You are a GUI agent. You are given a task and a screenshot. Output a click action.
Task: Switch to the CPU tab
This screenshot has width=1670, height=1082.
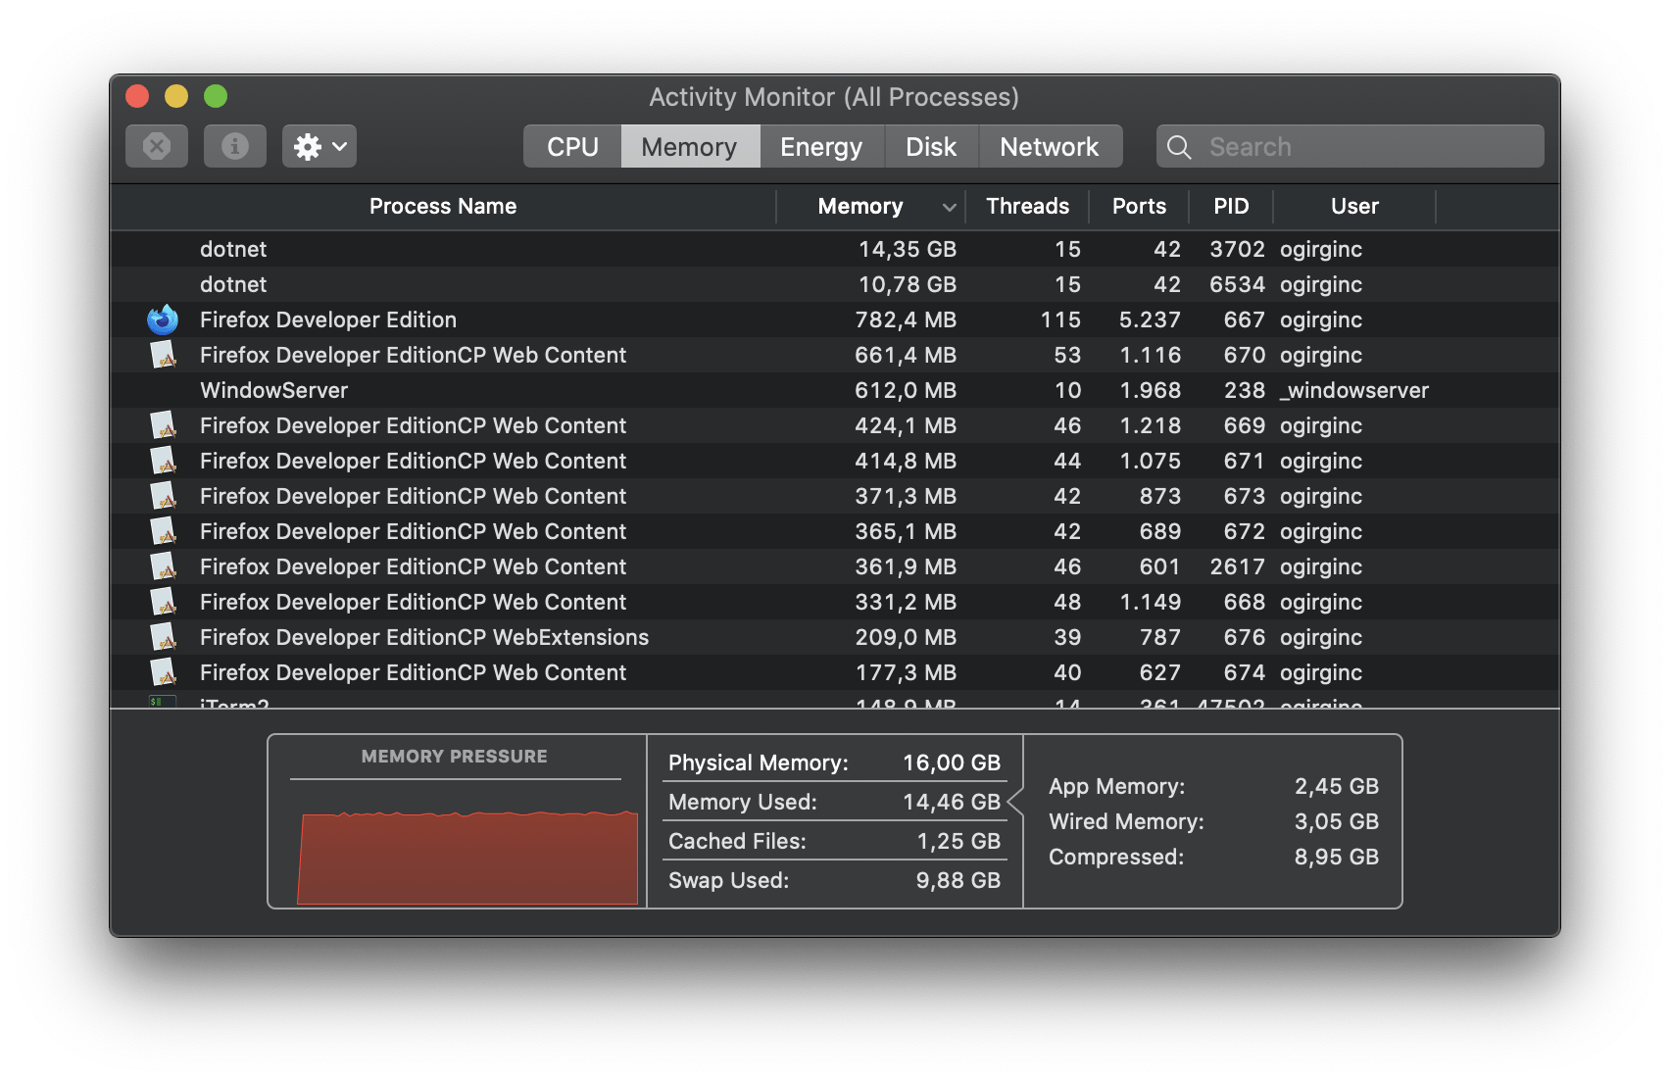tap(572, 147)
